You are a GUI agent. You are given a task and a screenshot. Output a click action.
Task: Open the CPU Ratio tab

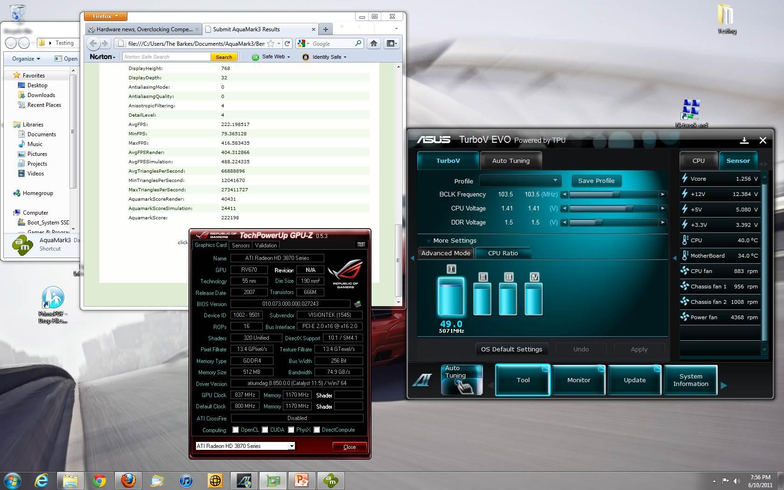(503, 253)
